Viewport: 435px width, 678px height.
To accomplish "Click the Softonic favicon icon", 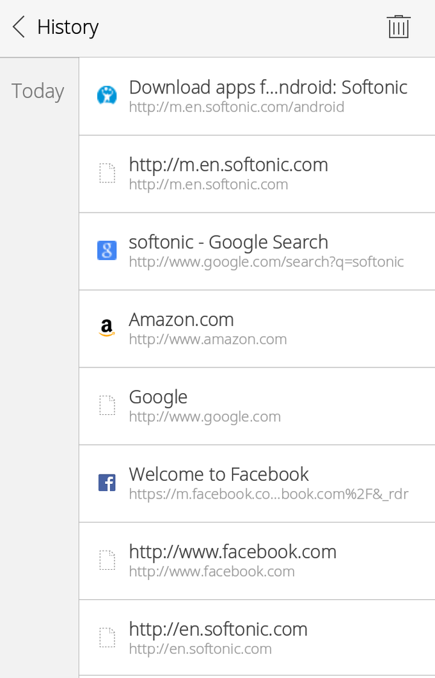I will tap(107, 95).
